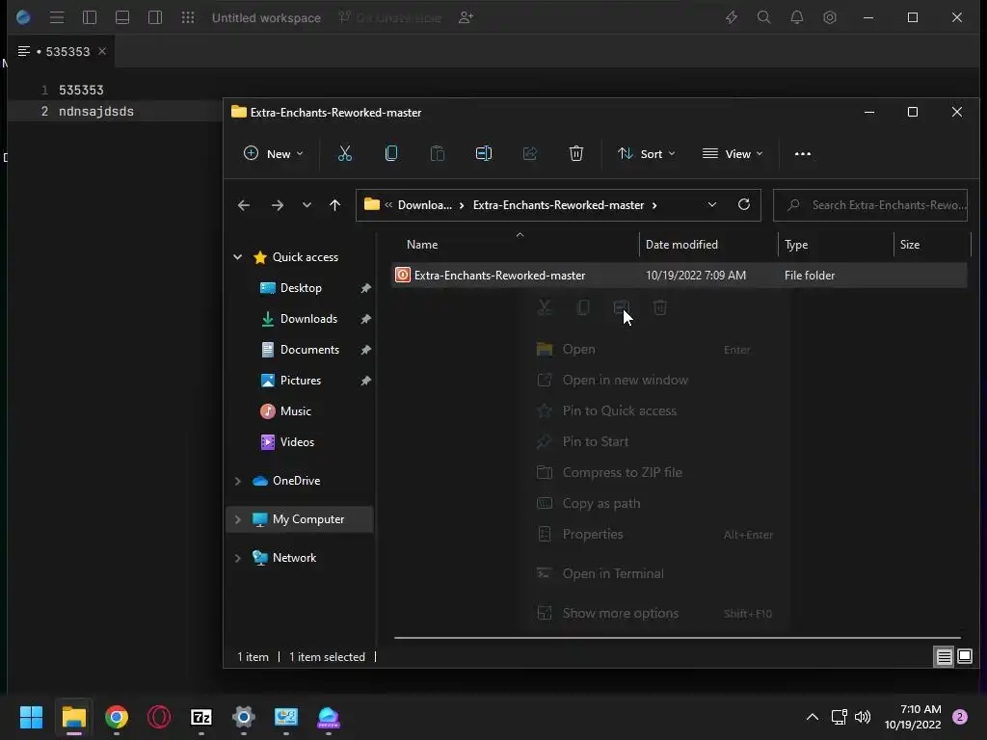Click Downloa... breadcrumb in address bar
The height and width of the screenshot is (740, 987).
424,205
